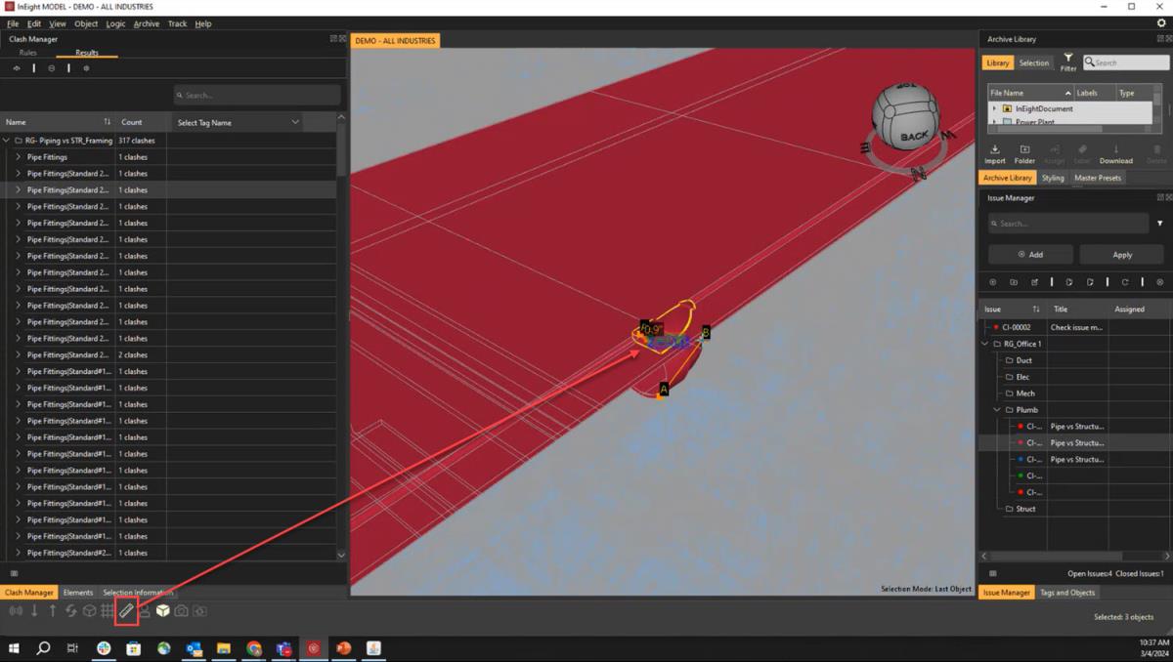Click the person avatar icon in bottom toolbar
This screenshot has height=662, width=1173.
pyautogui.click(x=145, y=611)
